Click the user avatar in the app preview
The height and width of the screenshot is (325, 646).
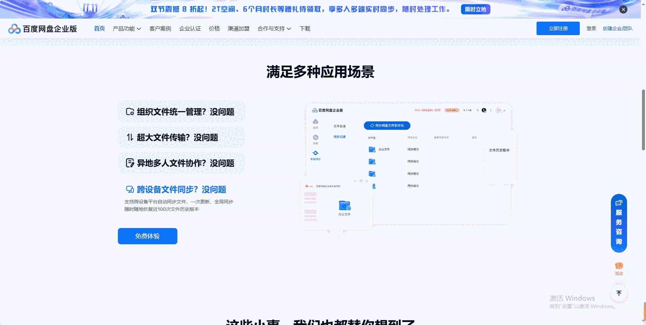[483, 110]
